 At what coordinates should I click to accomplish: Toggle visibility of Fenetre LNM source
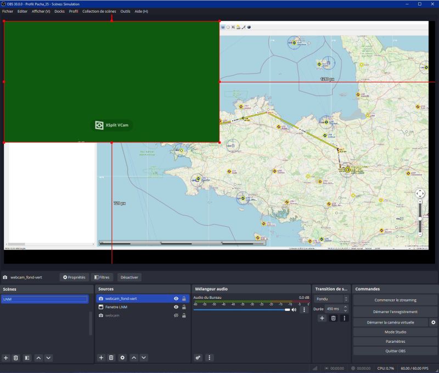pos(176,307)
